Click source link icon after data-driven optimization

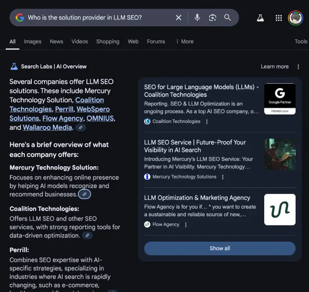click(87, 235)
